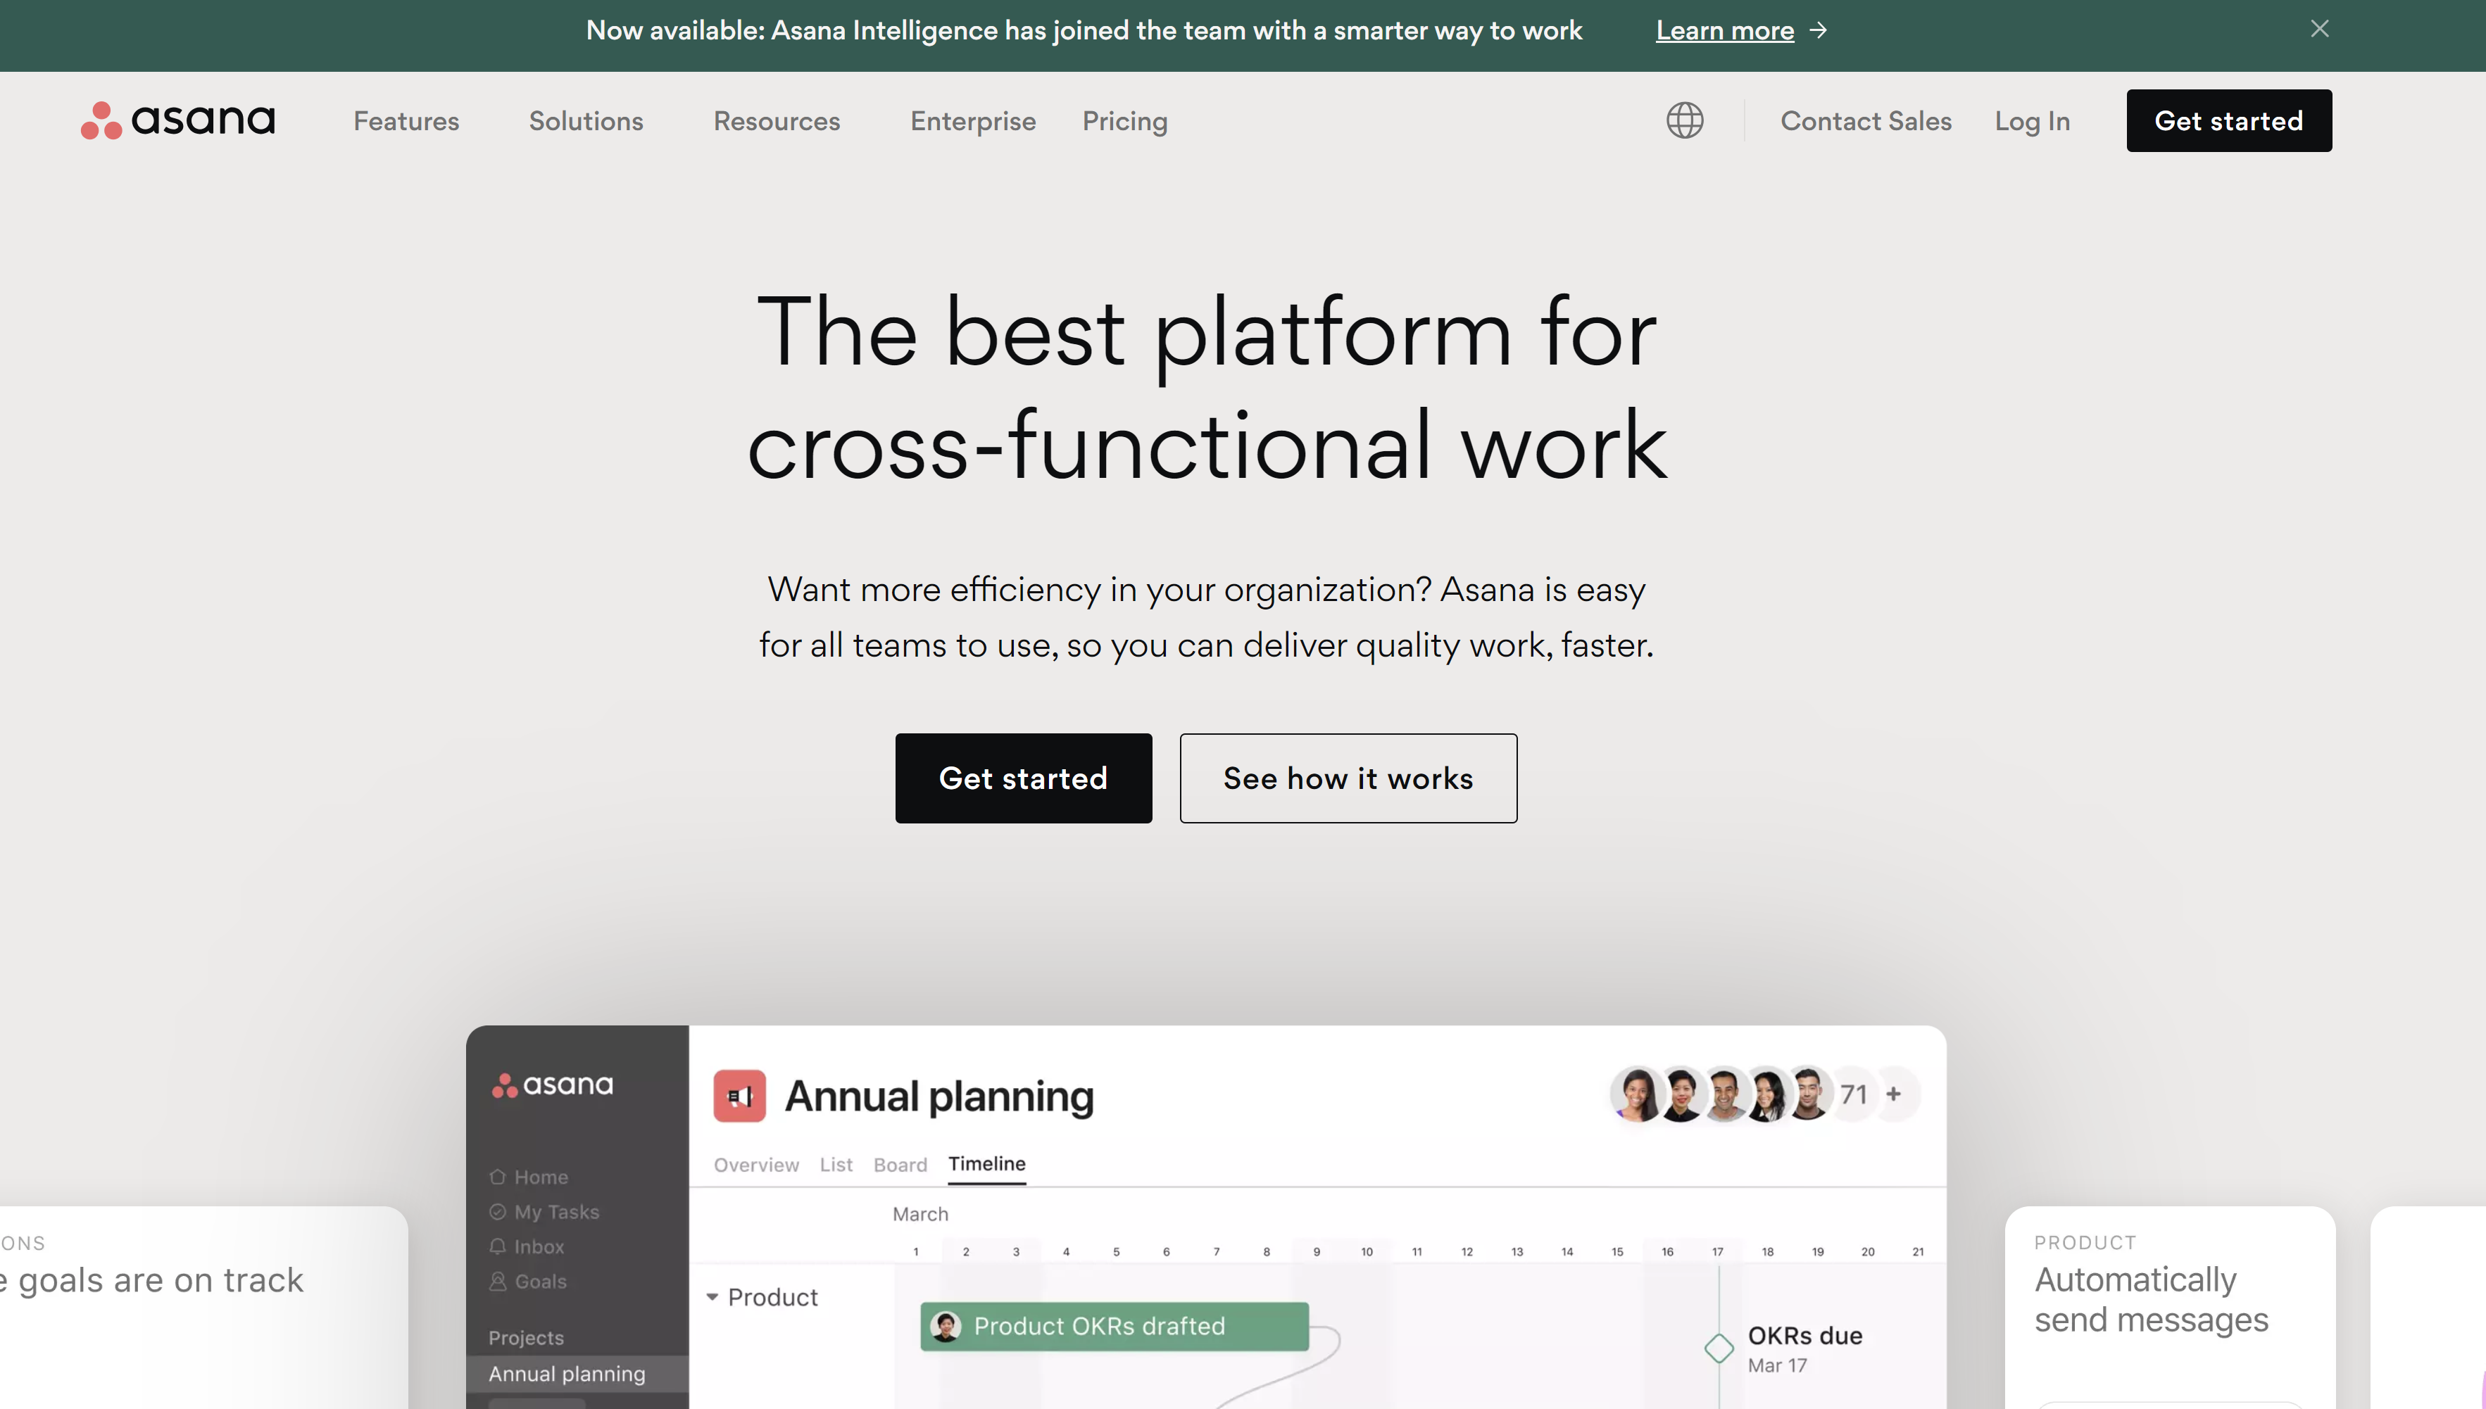Click the Automatically send messages card
This screenshot has width=2486, height=1409.
pos(2169,1308)
